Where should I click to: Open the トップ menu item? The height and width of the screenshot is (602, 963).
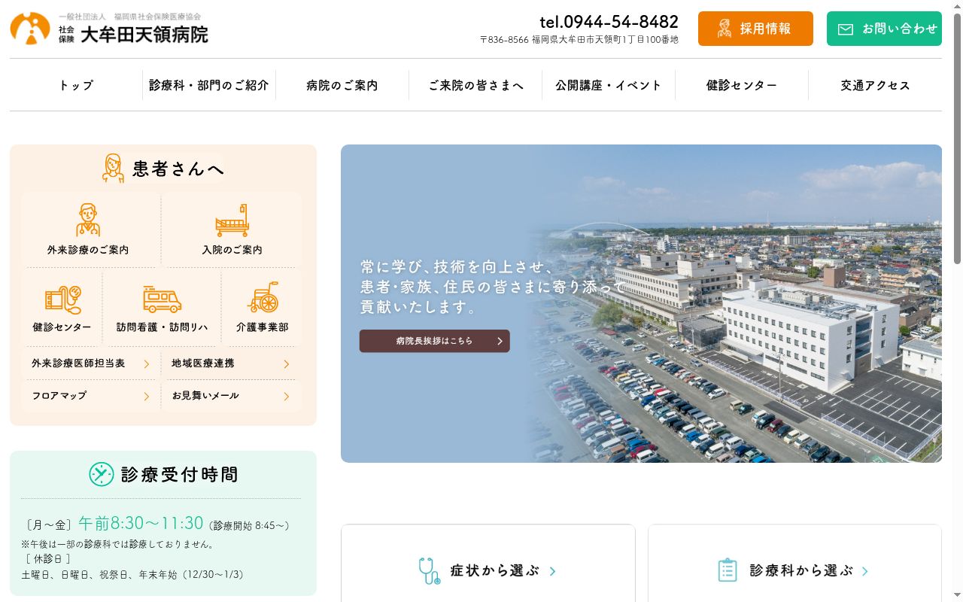pyautogui.click(x=76, y=85)
